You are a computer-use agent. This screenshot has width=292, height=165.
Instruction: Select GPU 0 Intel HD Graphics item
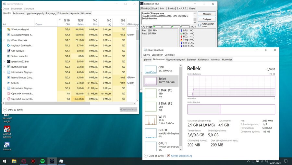(x=161, y=133)
